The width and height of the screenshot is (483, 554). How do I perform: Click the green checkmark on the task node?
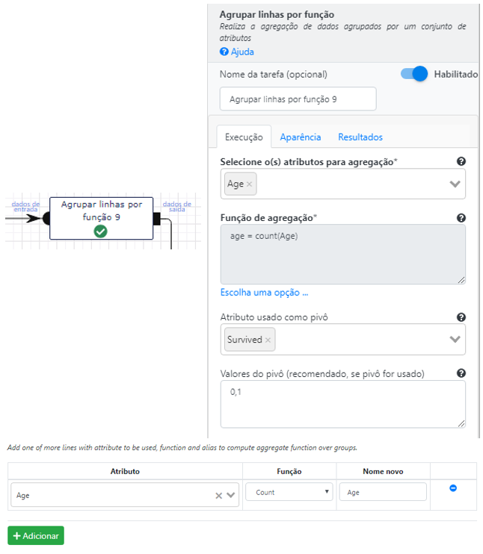click(100, 231)
